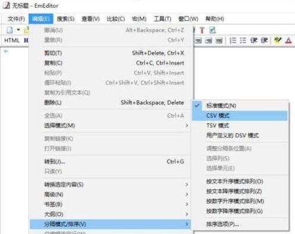The image size is (295, 234).
Task: Choose 重做(R) in Edit menu
Action: [x=110, y=40]
